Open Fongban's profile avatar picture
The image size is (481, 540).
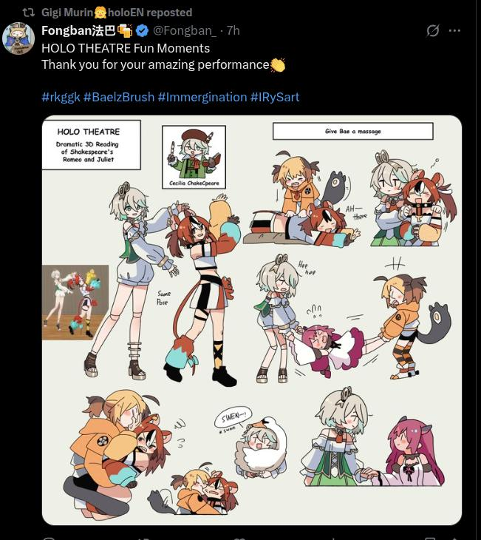click(x=18, y=38)
